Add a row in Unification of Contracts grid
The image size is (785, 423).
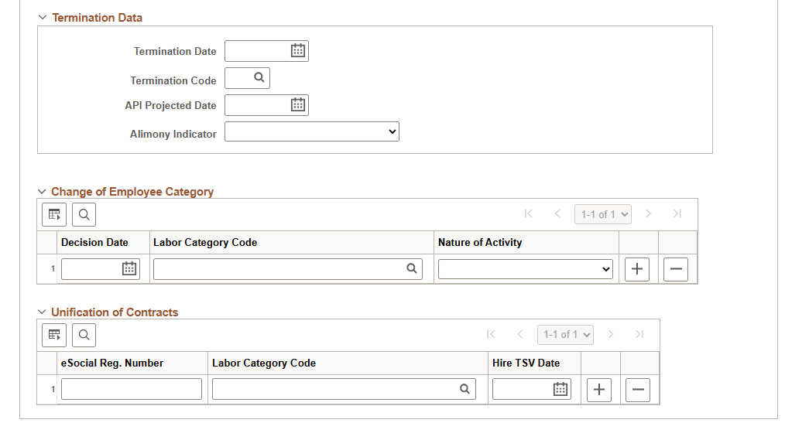[599, 390]
